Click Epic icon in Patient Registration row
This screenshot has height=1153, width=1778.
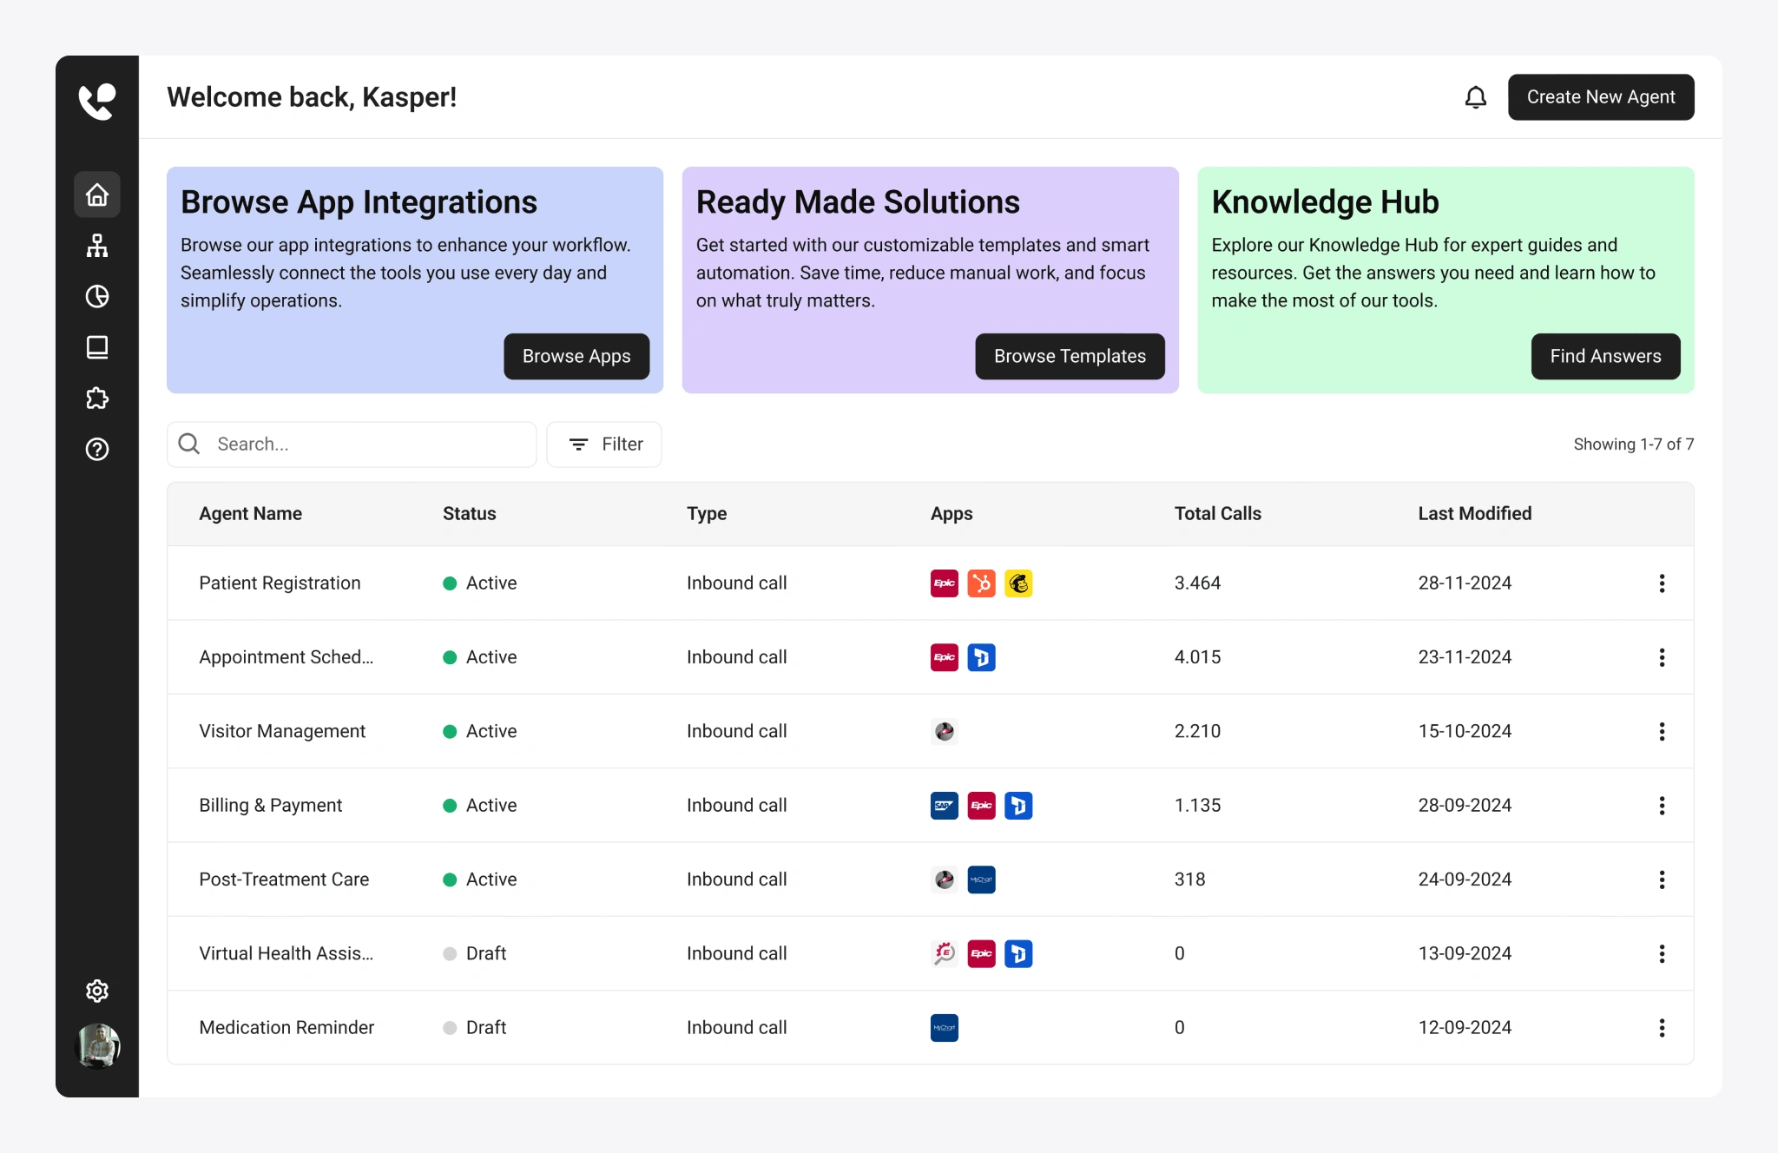(945, 583)
